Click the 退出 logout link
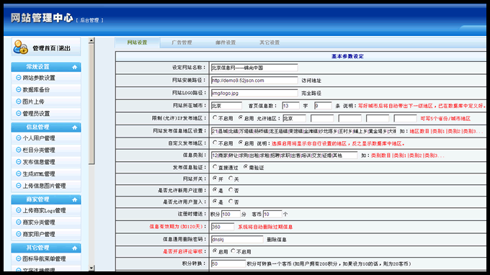 tap(64, 48)
